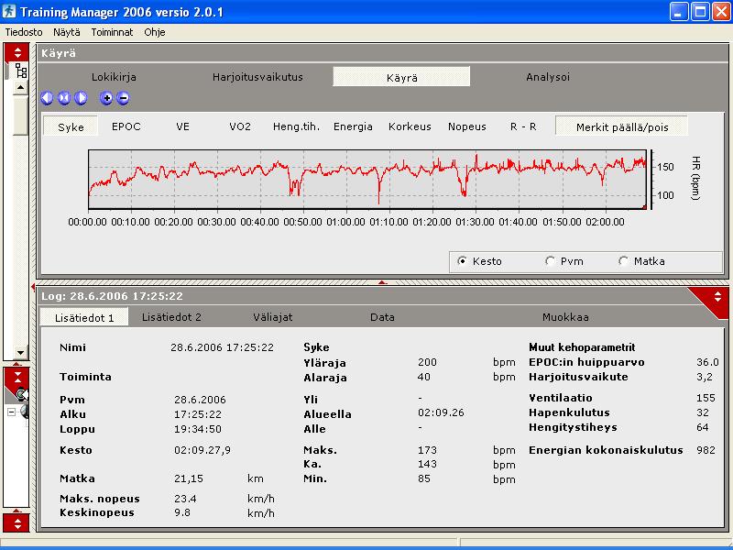This screenshot has height=550, width=733.
Task: Zoom out with the blue minus icon
Action: click(123, 98)
